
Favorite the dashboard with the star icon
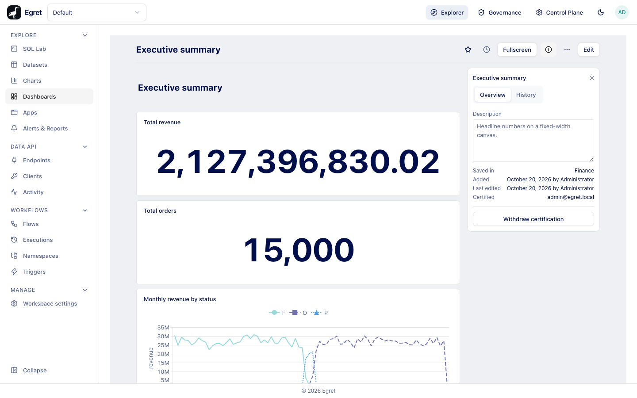tap(468, 50)
